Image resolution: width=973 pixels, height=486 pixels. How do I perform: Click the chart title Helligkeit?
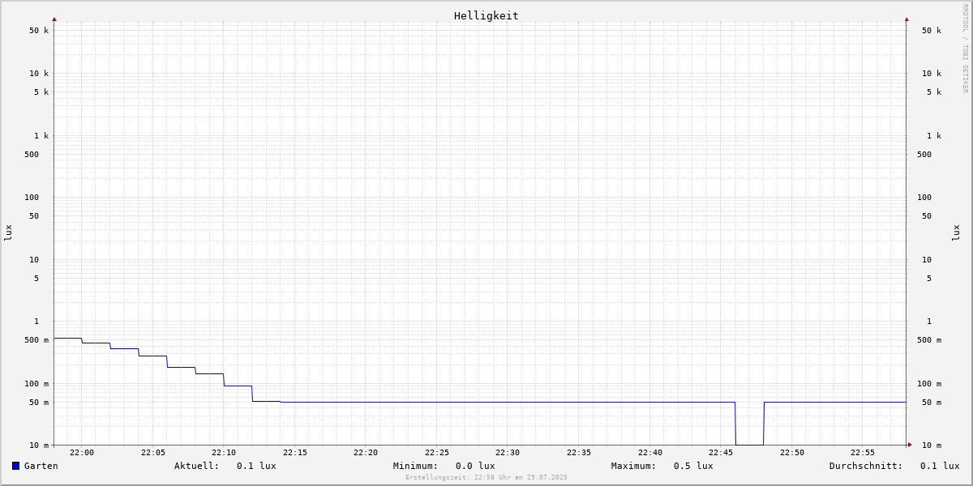point(486,15)
